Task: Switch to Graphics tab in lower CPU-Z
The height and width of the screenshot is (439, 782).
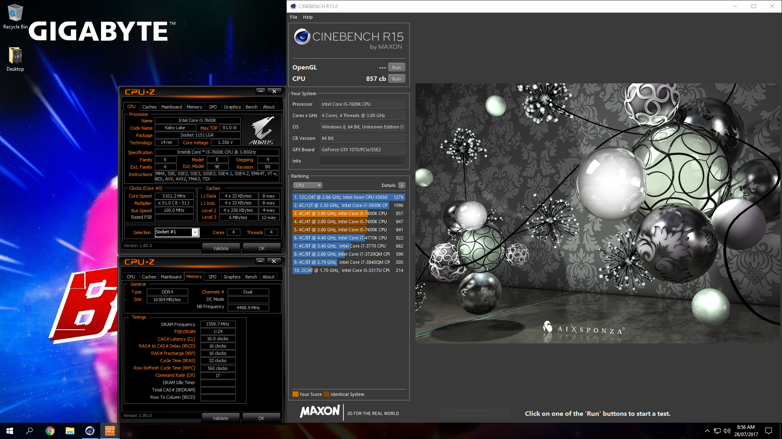Action: pos(232,277)
